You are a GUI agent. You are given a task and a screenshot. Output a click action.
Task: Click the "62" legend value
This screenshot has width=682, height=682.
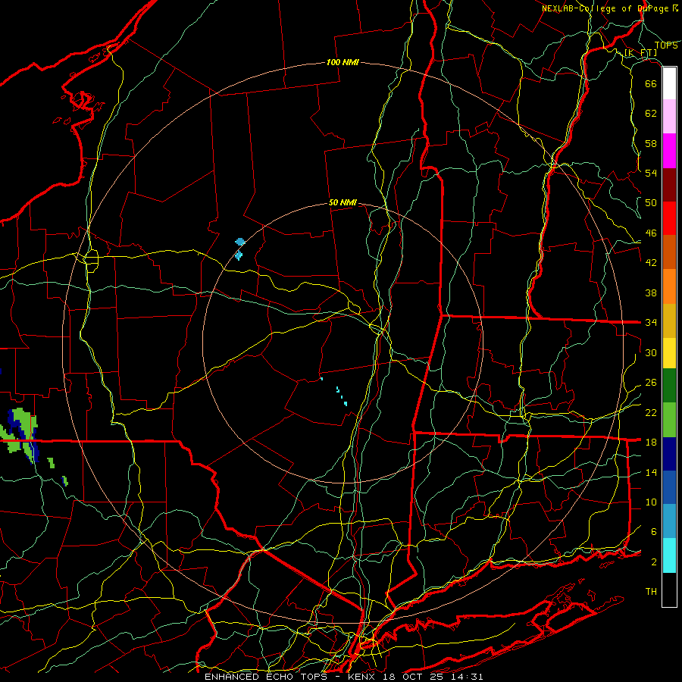[651, 114]
